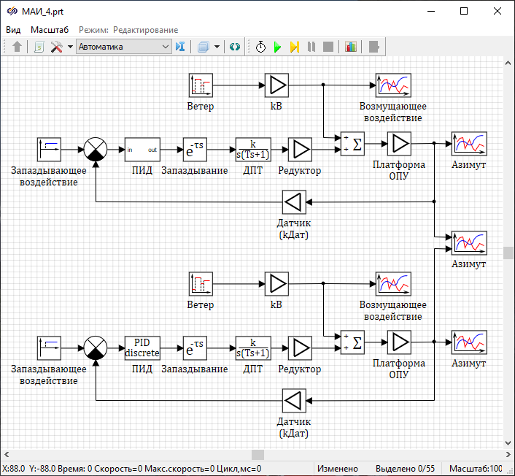Open the Вид menu

pos(13,30)
